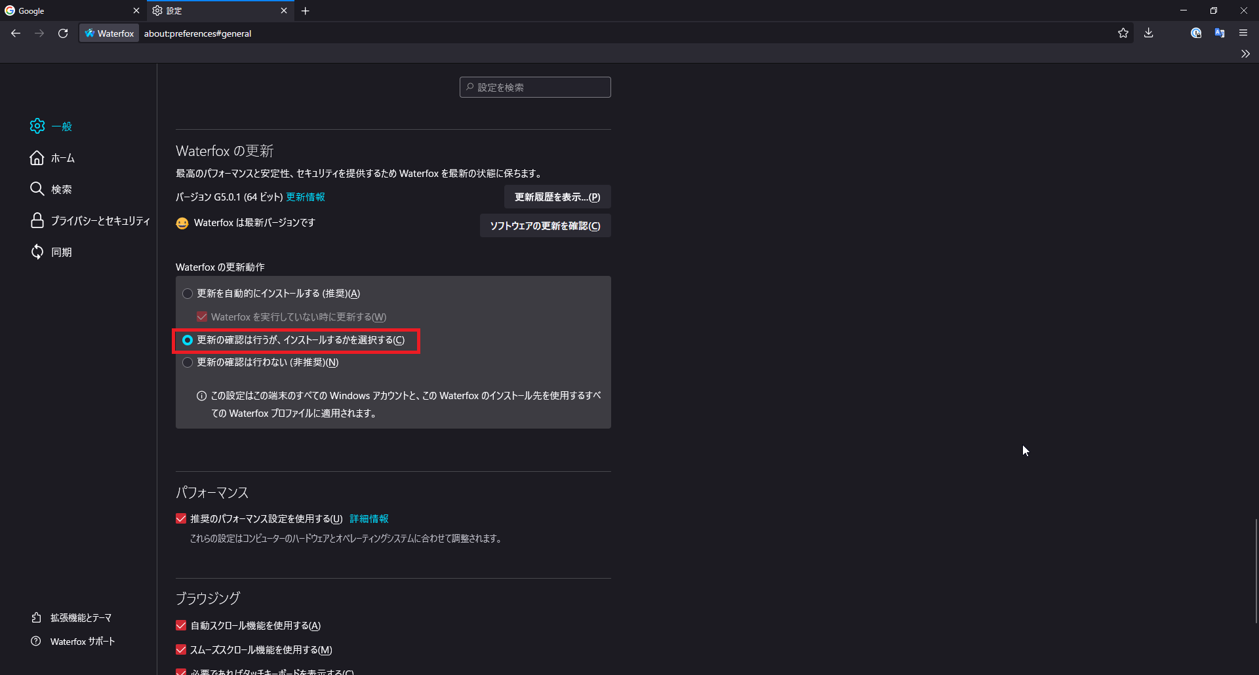Click the translate extension icon
The width and height of the screenshot is (1259, 675).
1220,33
